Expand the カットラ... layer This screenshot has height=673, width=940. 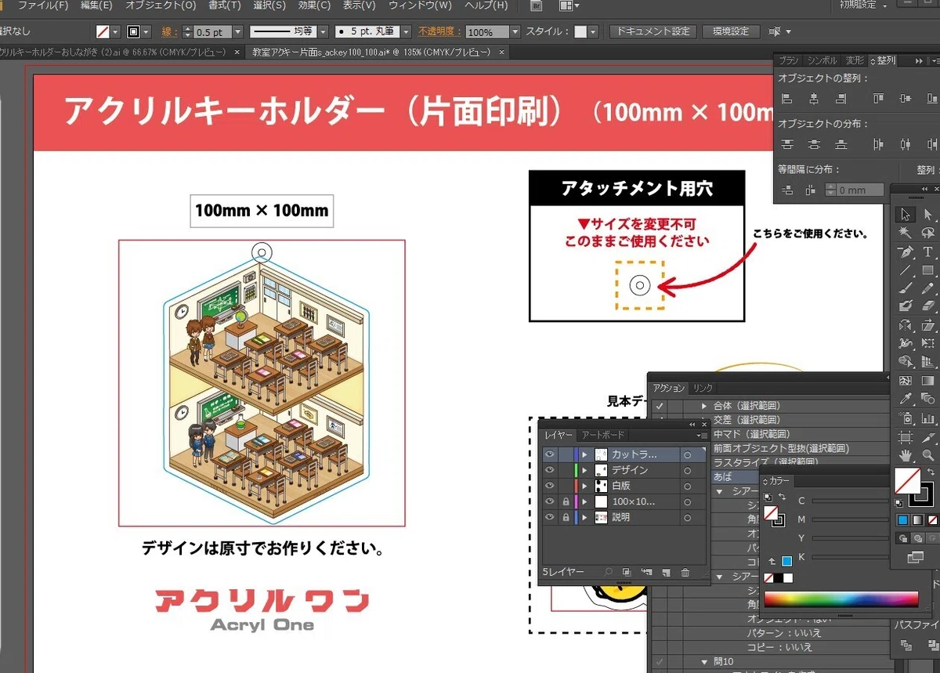(x=584, y=454)
